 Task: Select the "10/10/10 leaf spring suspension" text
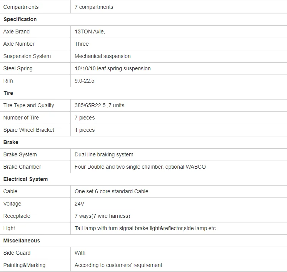[113, 68]
